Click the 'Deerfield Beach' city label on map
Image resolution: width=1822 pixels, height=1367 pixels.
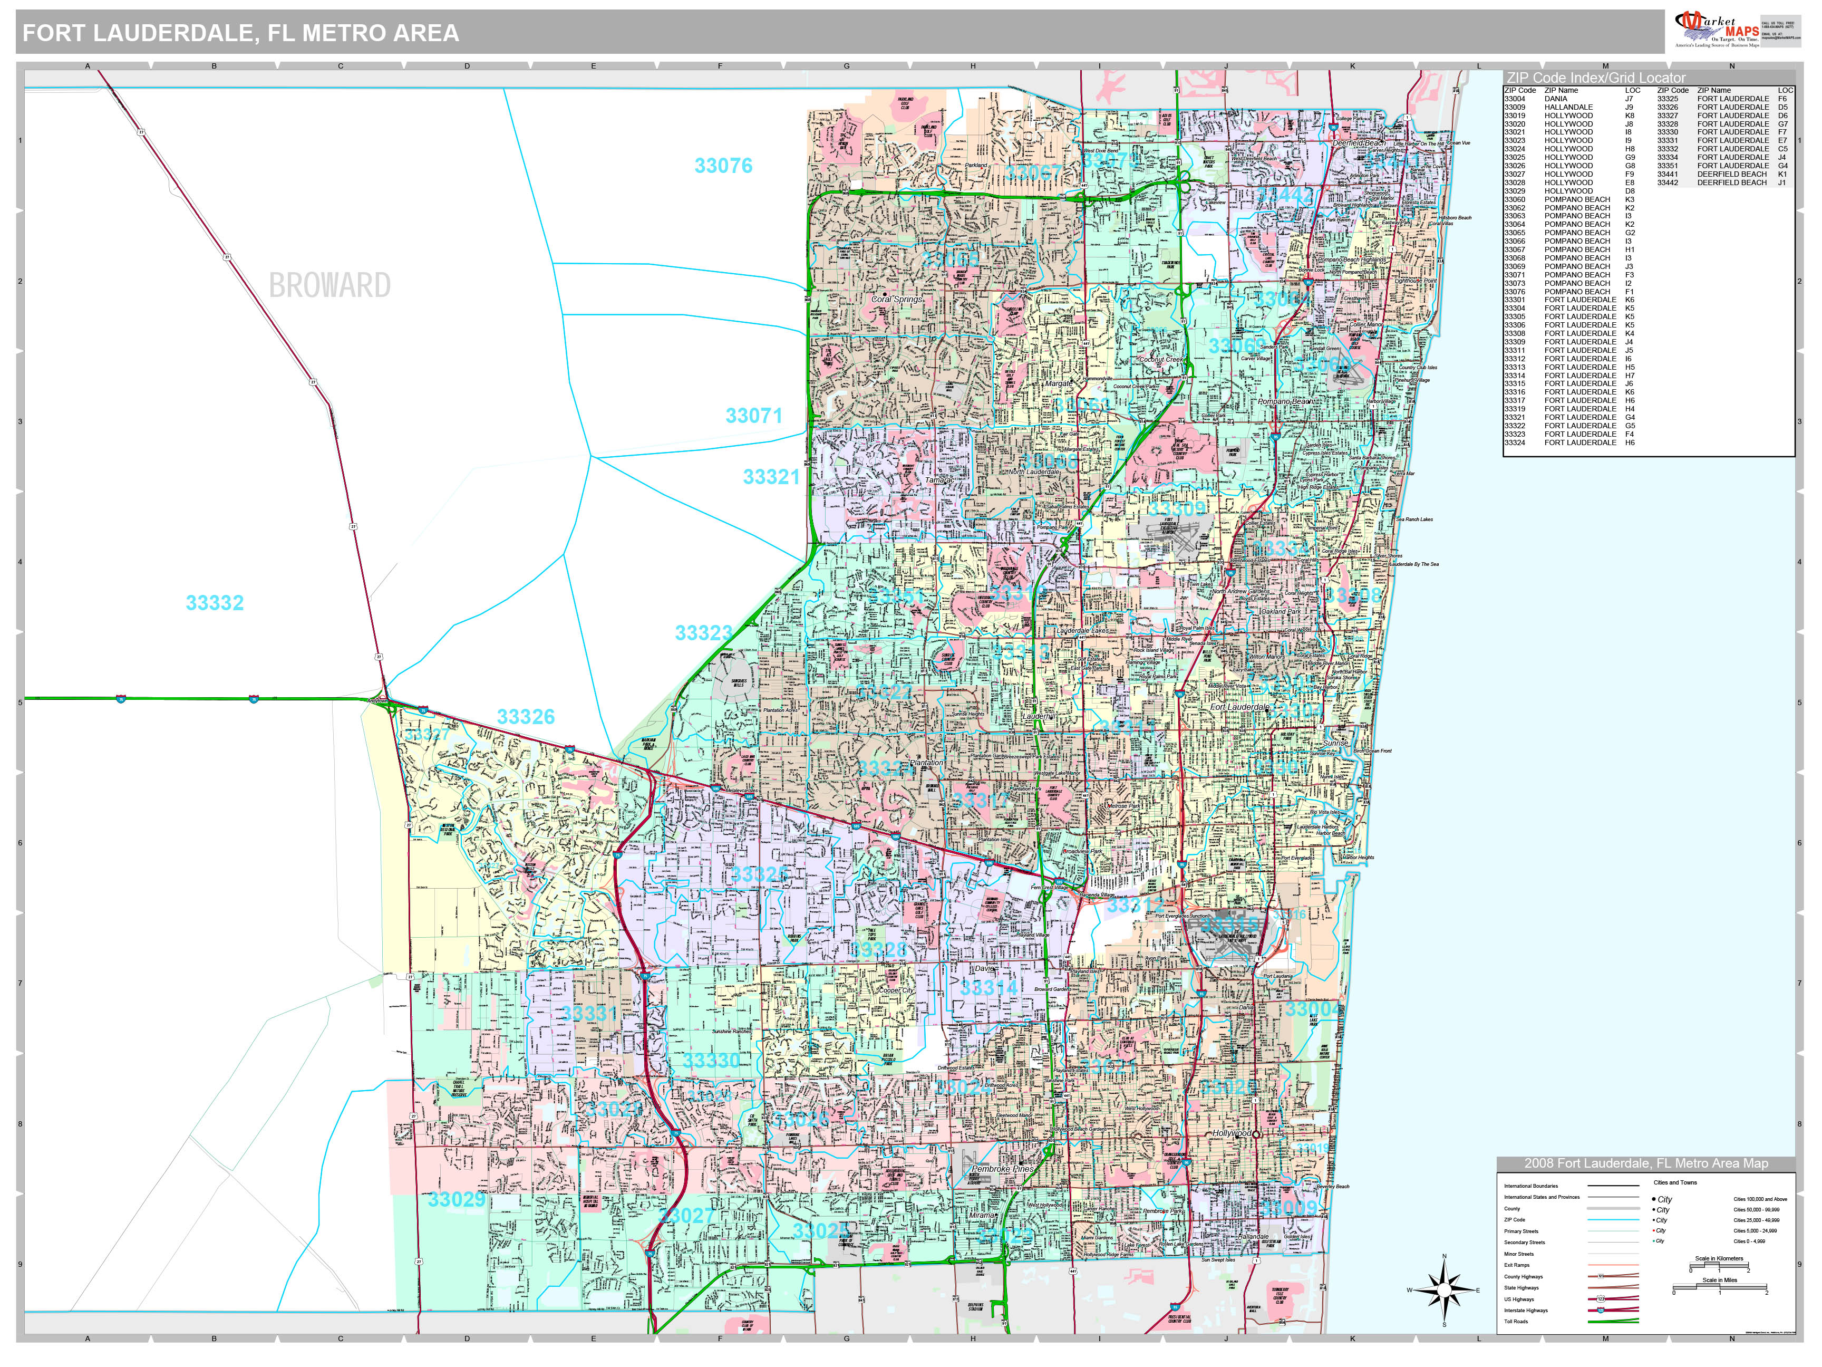[1359, 142]
